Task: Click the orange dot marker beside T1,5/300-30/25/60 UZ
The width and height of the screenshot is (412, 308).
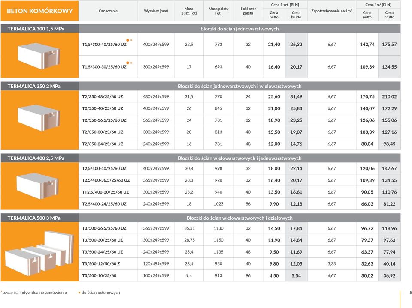Action: tap(128, 63)
